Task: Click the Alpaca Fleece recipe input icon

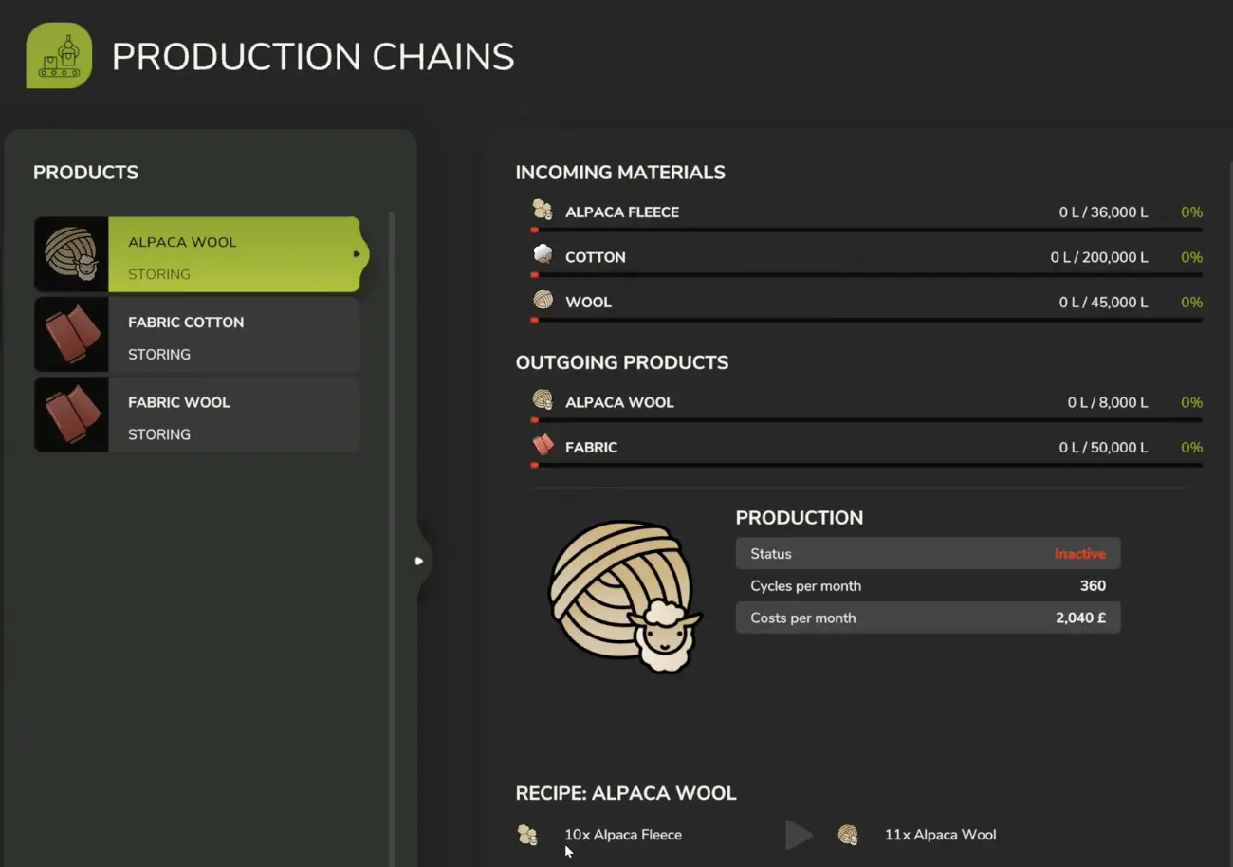Action: pyautogui.click(x=527, y=835)
